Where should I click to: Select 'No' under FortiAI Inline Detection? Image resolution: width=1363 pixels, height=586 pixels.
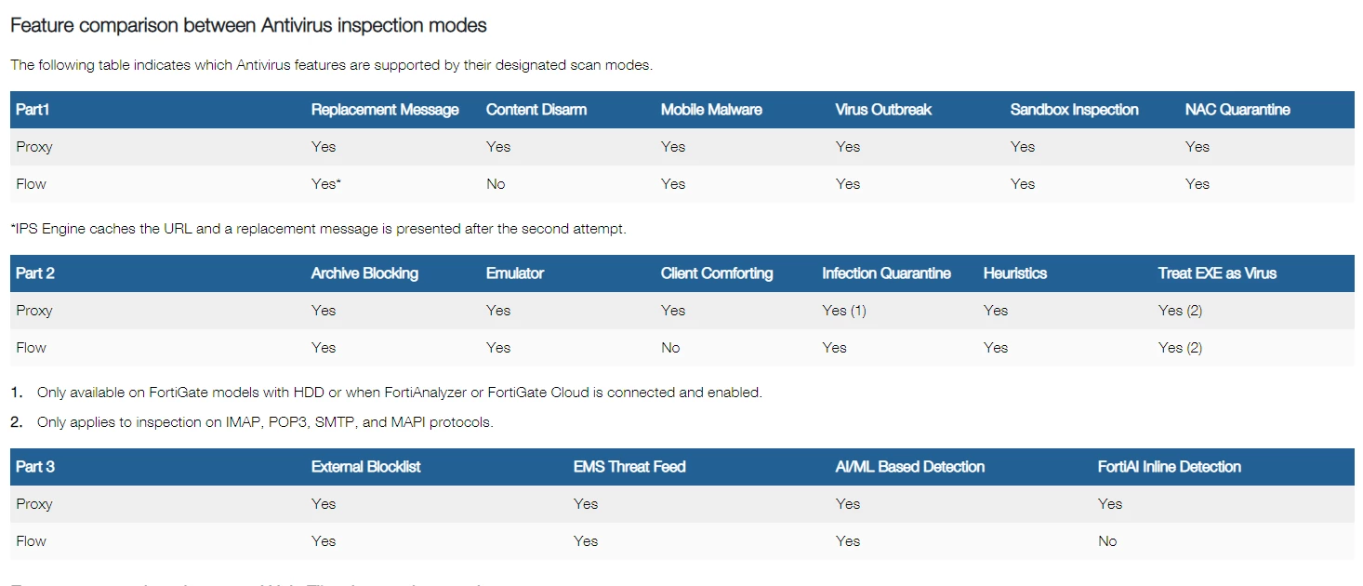[1107, 541]
